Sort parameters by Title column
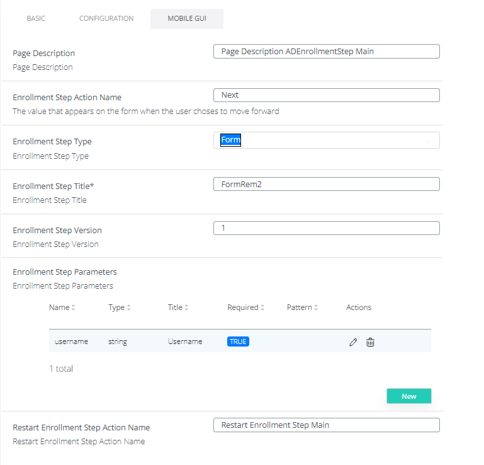 178,307
